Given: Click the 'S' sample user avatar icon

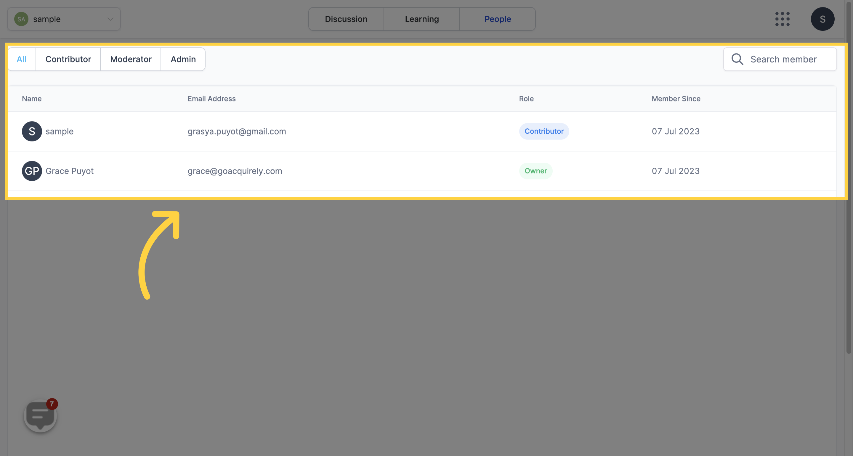Looking at the screenshot, I should pyautogui.click(x=32, y=131).
